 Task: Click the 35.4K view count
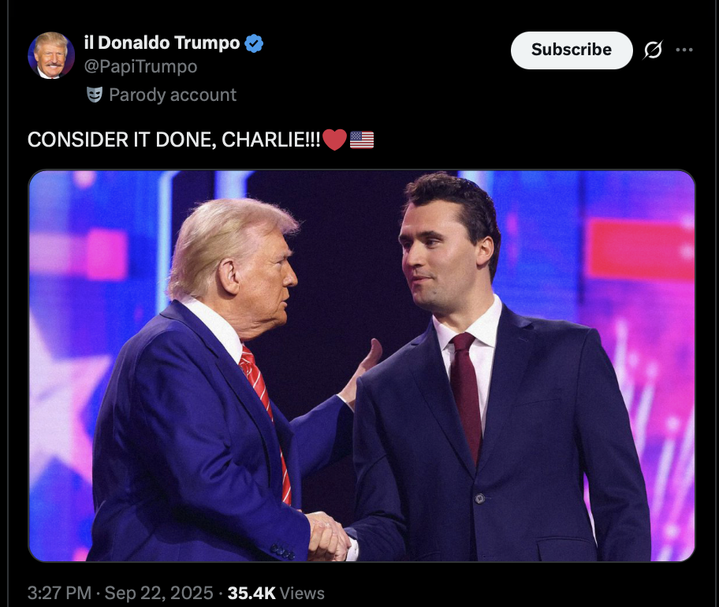point(251,593)
